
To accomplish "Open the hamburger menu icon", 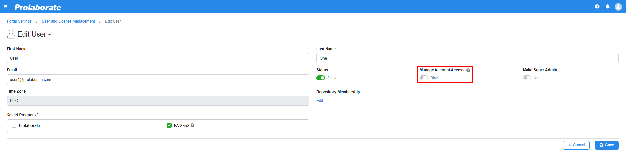I will coord(5,7).
